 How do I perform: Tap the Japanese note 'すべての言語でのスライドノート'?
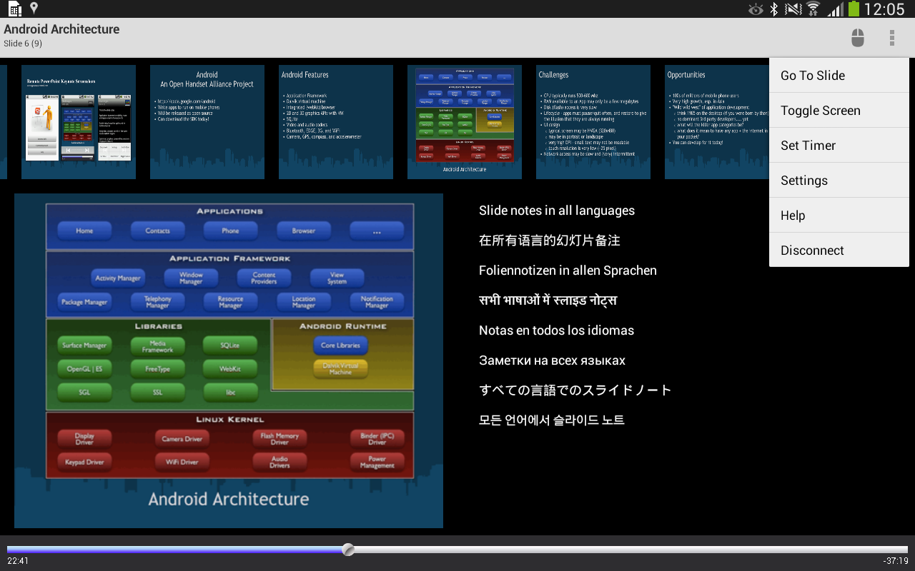click(575, 390)
